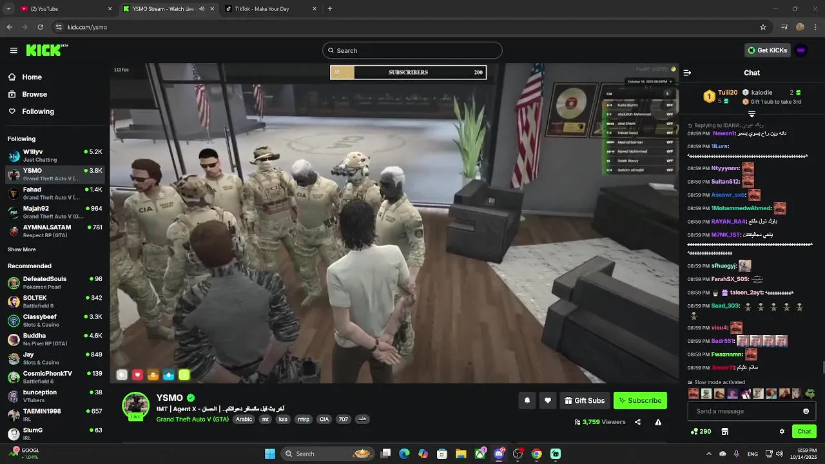Open Buddha recommended channel
Screen dimensions: 825x464
pos(55,339)
